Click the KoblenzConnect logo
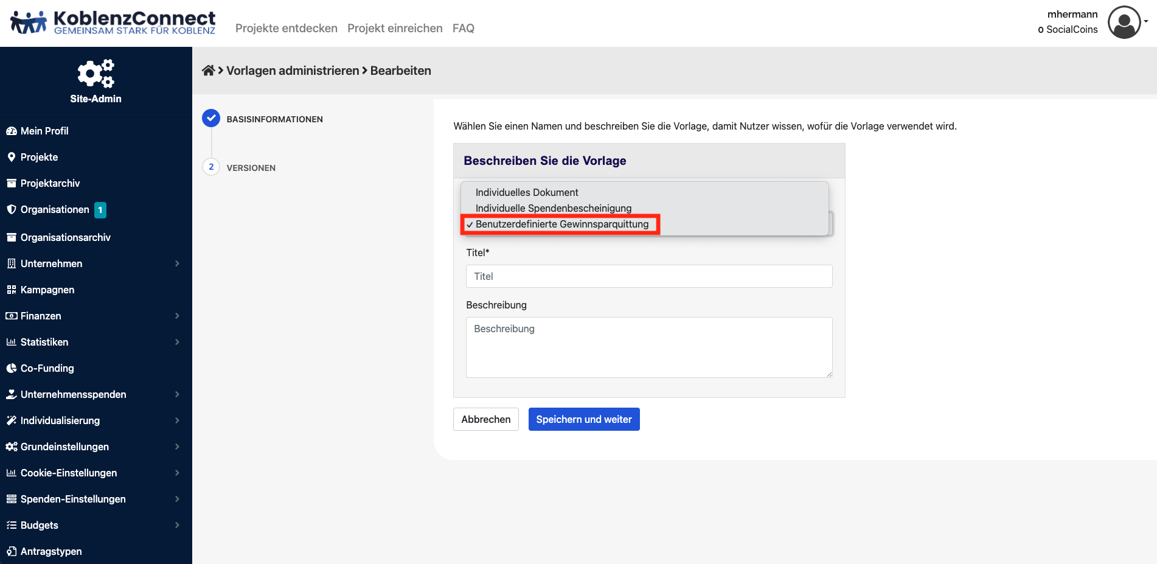Screen dimensions: 1157x564 coord(113,23)
